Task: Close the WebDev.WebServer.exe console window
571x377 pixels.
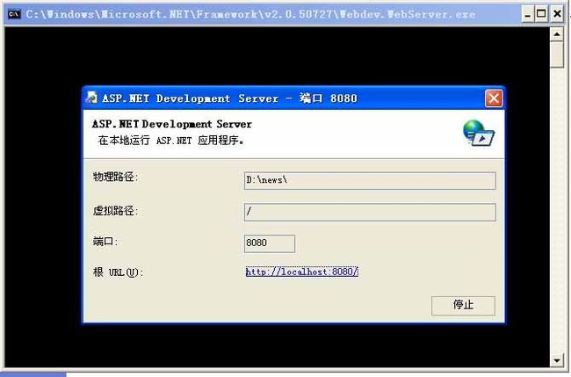Action: [x=557, y=14]
